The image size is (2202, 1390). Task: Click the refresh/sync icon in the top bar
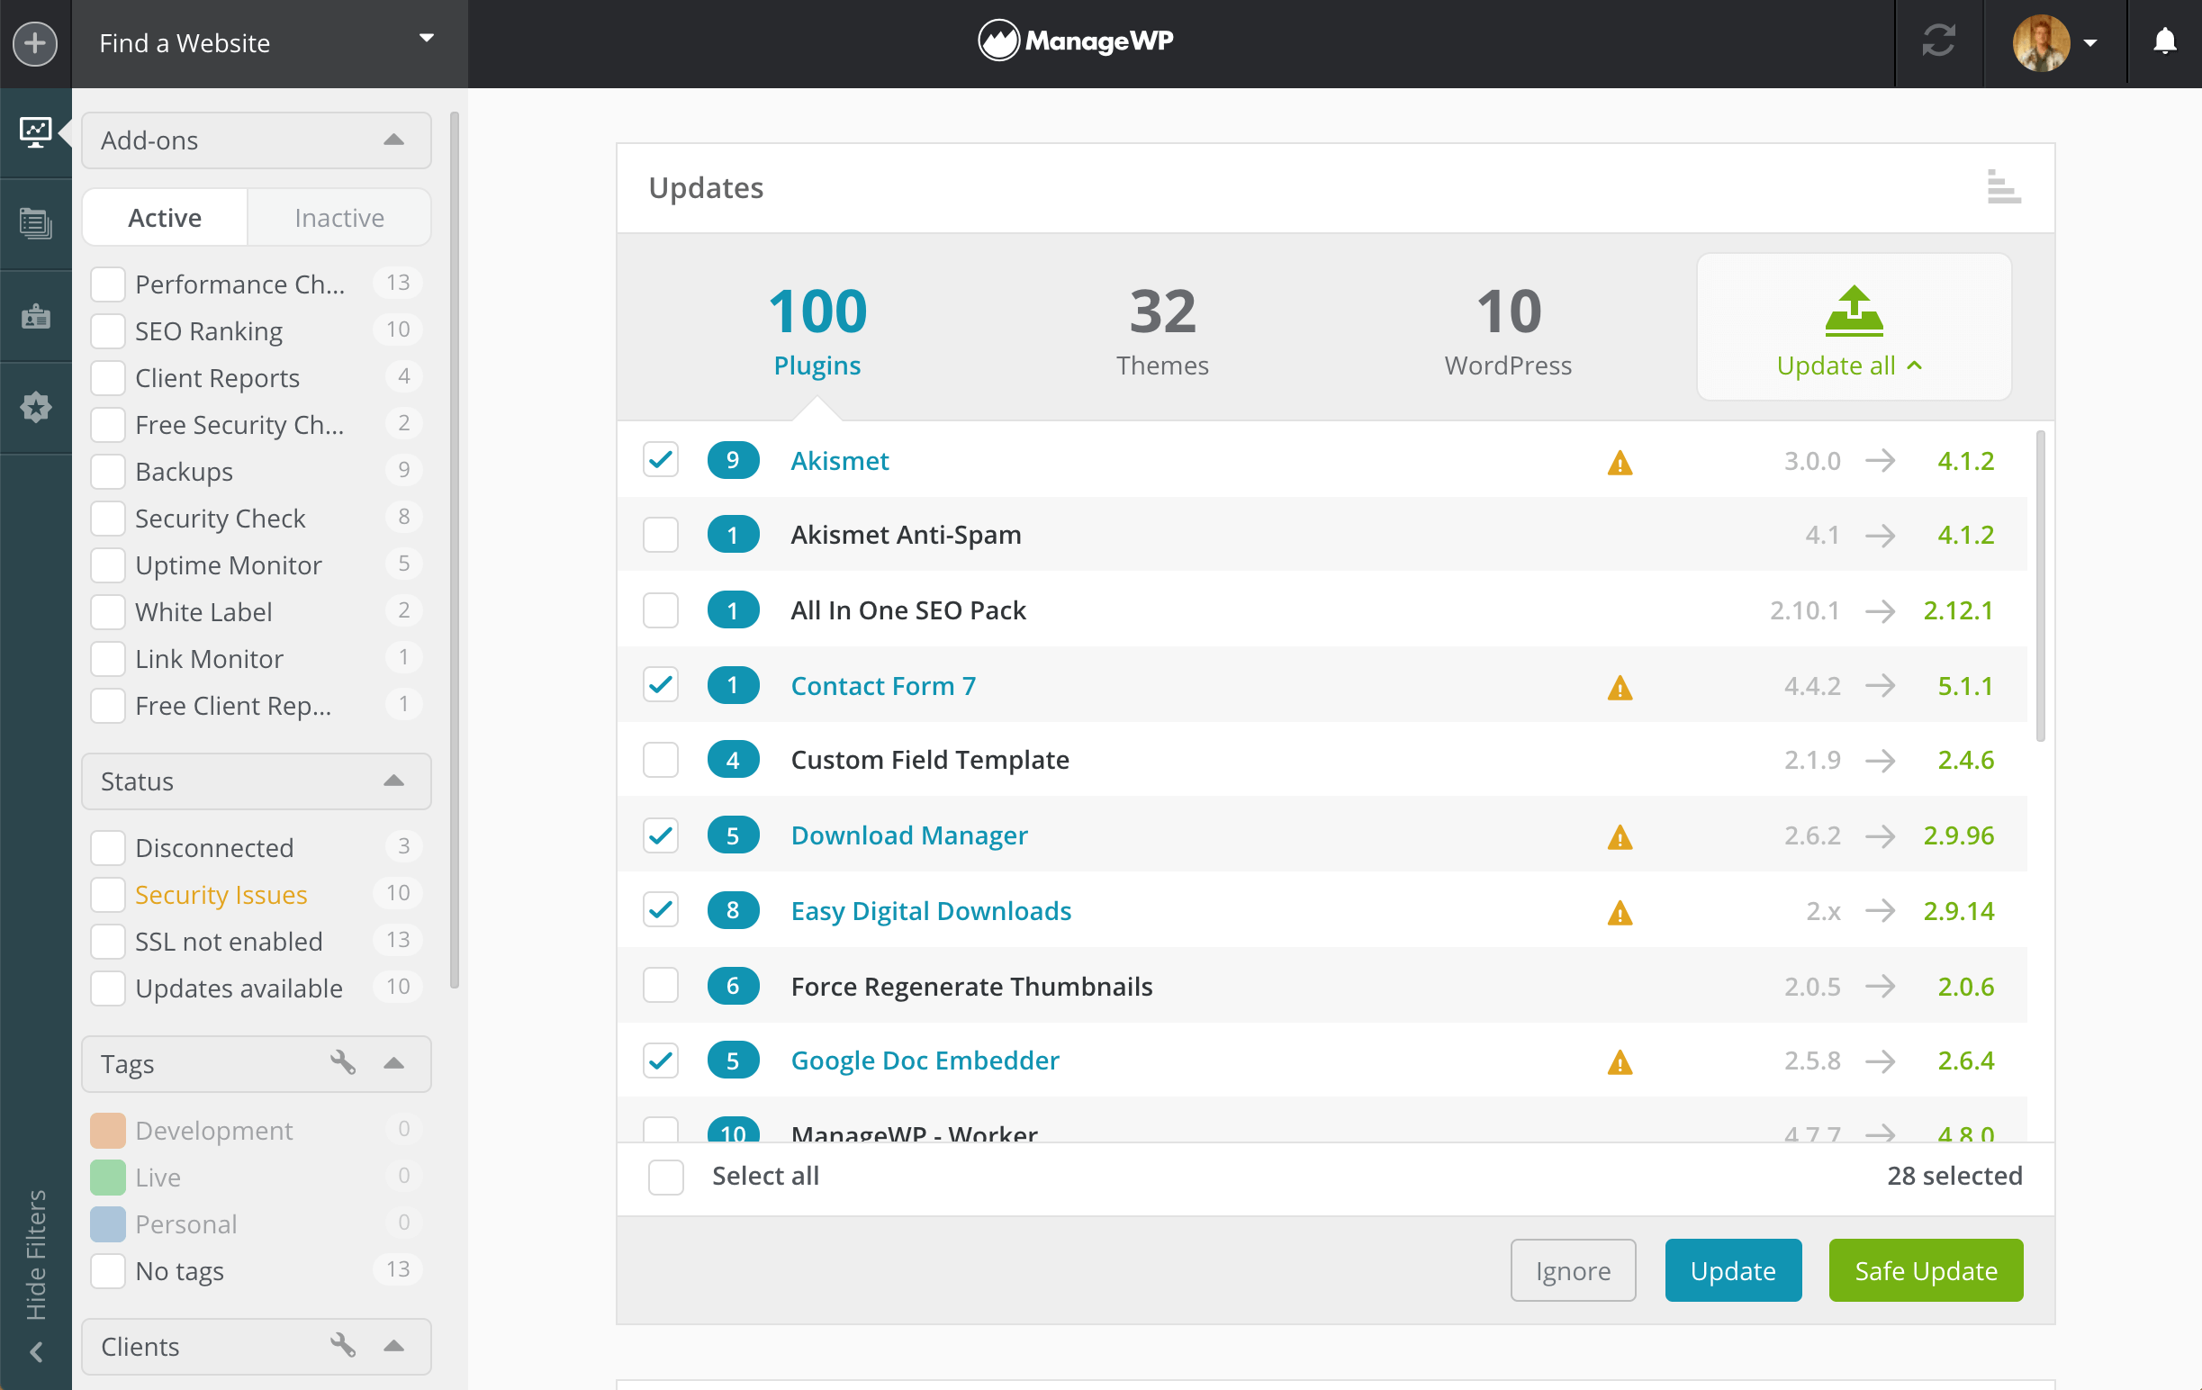(1937, 43)
